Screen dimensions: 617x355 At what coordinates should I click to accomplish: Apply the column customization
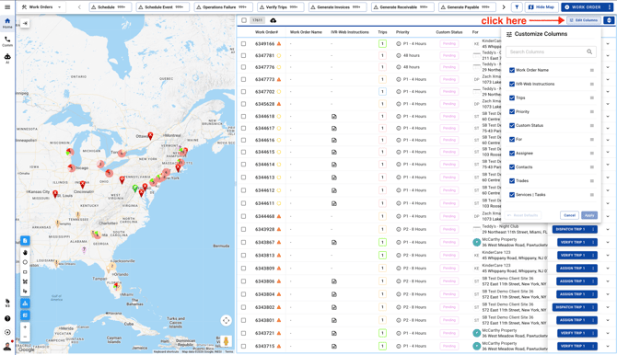pyautogui.click(x=589, y=215)
